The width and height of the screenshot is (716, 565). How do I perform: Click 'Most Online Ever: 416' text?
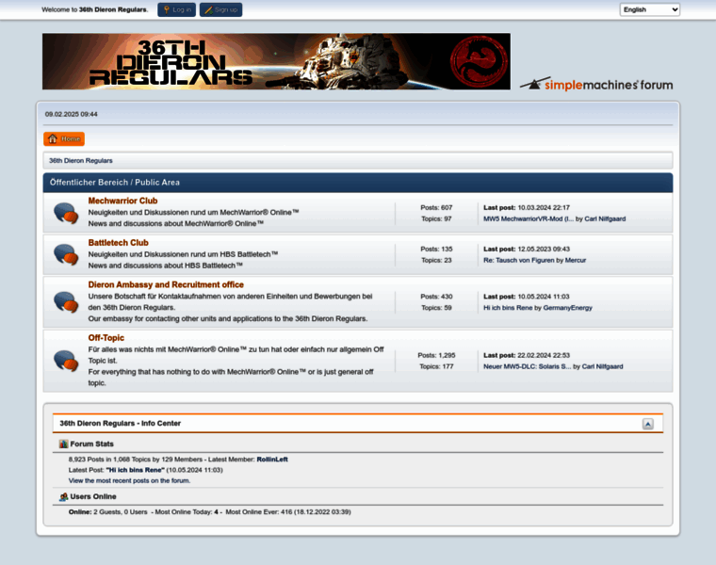point(259,512)
